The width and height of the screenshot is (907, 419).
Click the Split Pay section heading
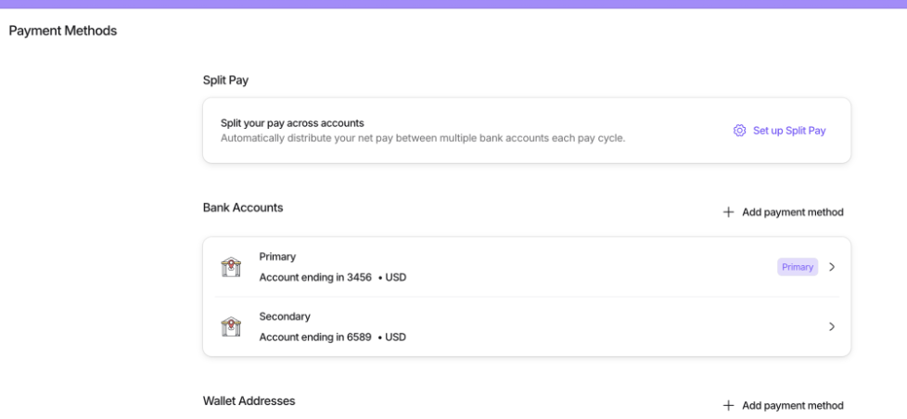(x=225, y=81)
